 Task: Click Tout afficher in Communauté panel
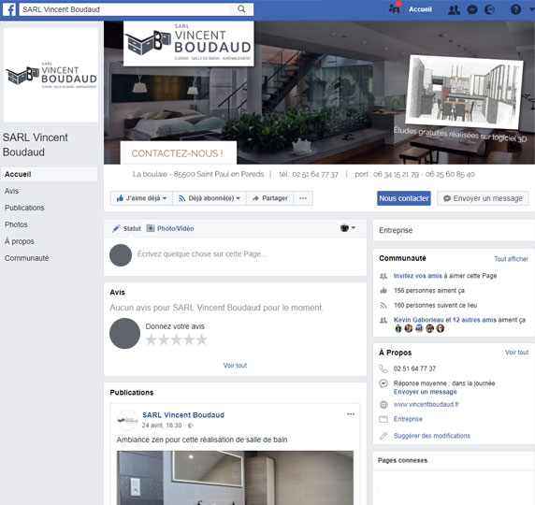(511, 259)
